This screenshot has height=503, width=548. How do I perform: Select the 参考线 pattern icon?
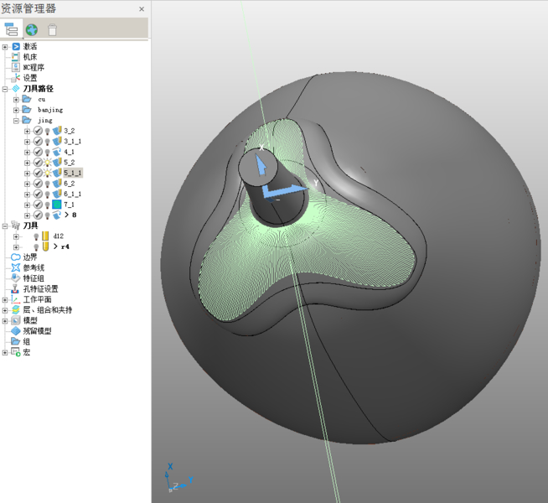click(16, 267)
